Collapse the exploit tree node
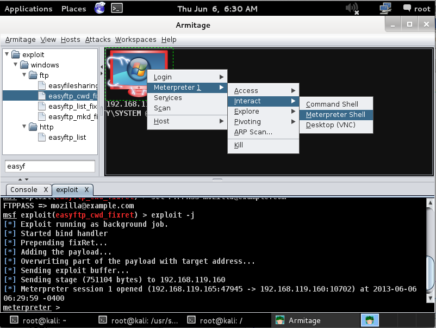 7,54
